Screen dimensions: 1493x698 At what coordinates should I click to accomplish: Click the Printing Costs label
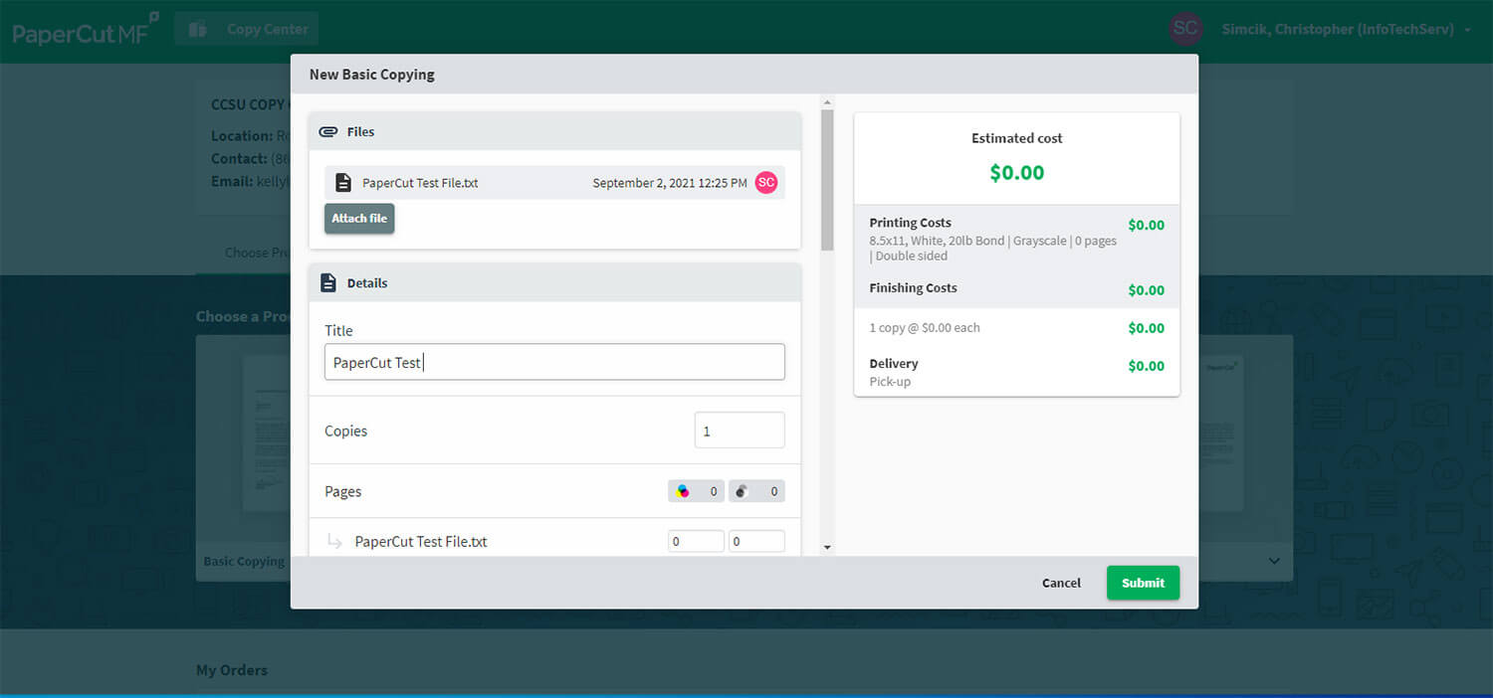[x=910, y=223]
